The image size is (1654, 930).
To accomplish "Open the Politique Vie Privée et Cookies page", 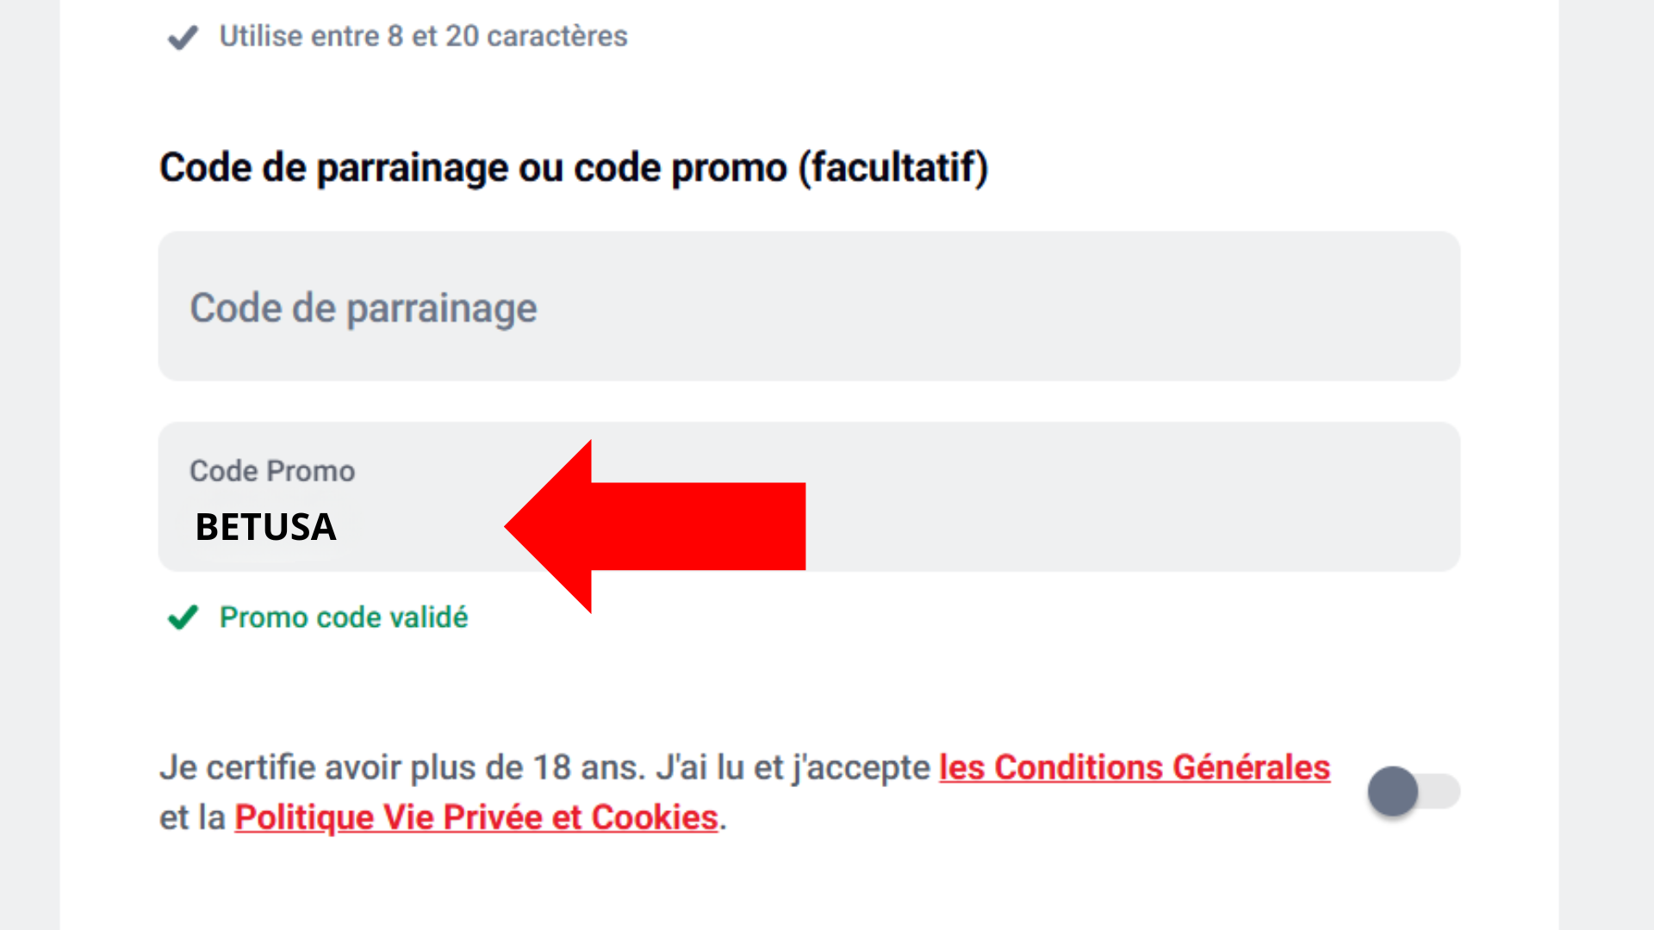I will (x=475, y=816).
